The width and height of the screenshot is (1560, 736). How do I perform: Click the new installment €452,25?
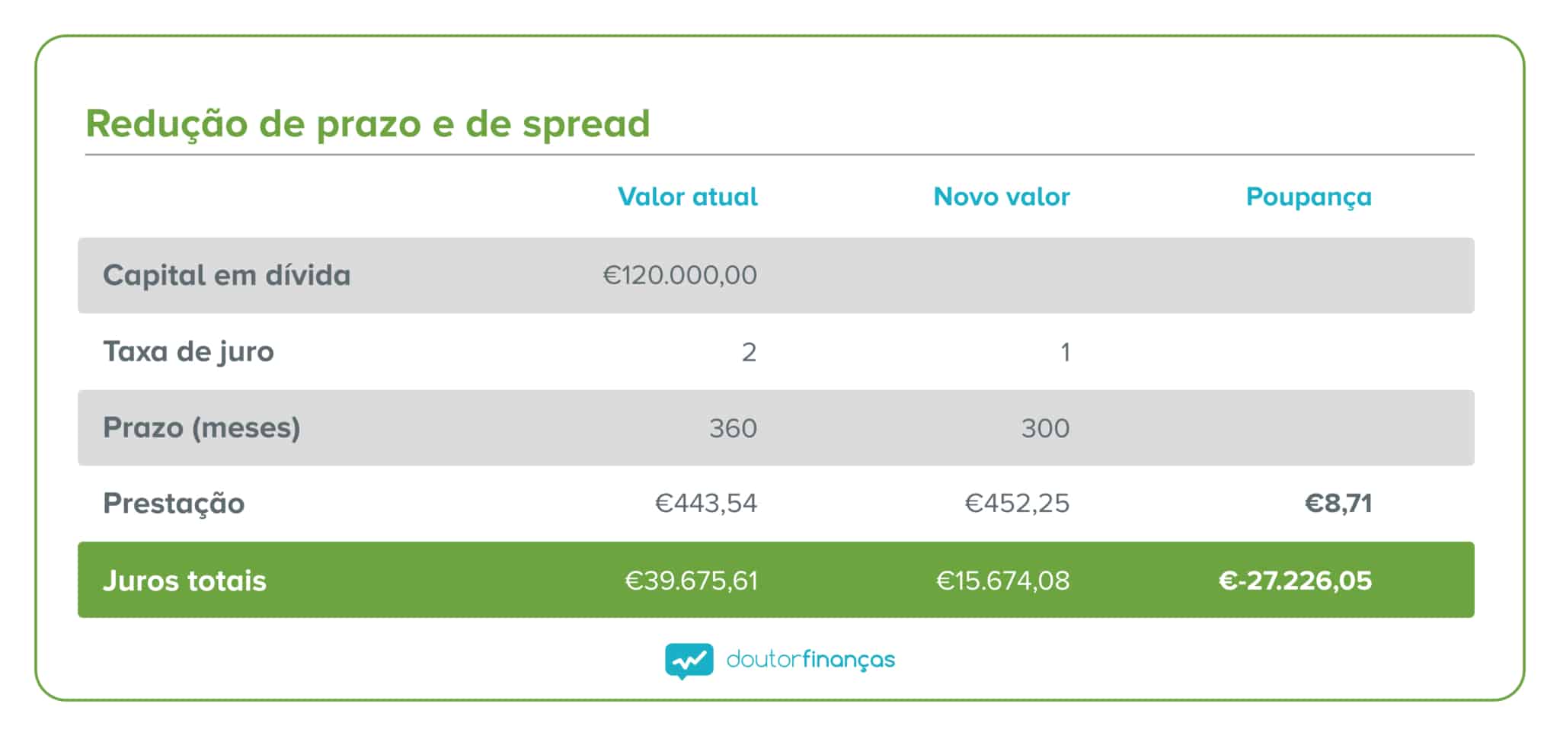(x=1017, y=504)
